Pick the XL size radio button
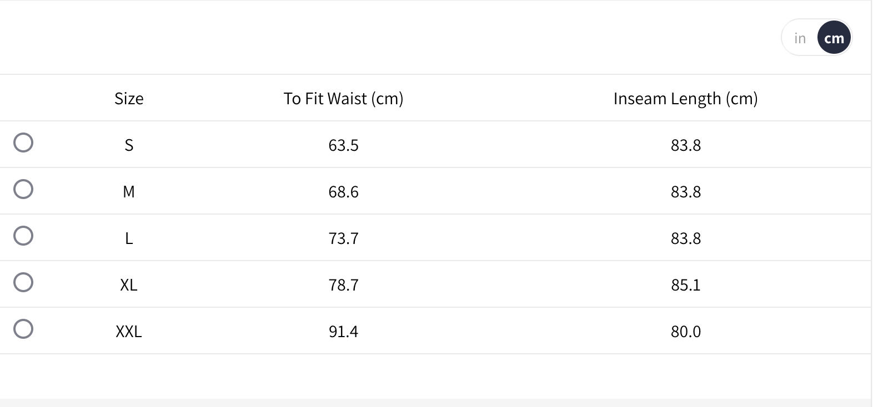The width and height of the screenshot is (873, 407). [23, 282]
